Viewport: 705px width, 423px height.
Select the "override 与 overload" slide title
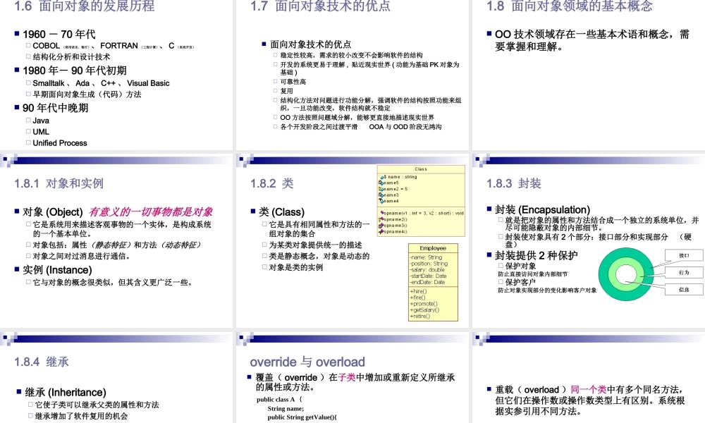click(x=308, y=360)
